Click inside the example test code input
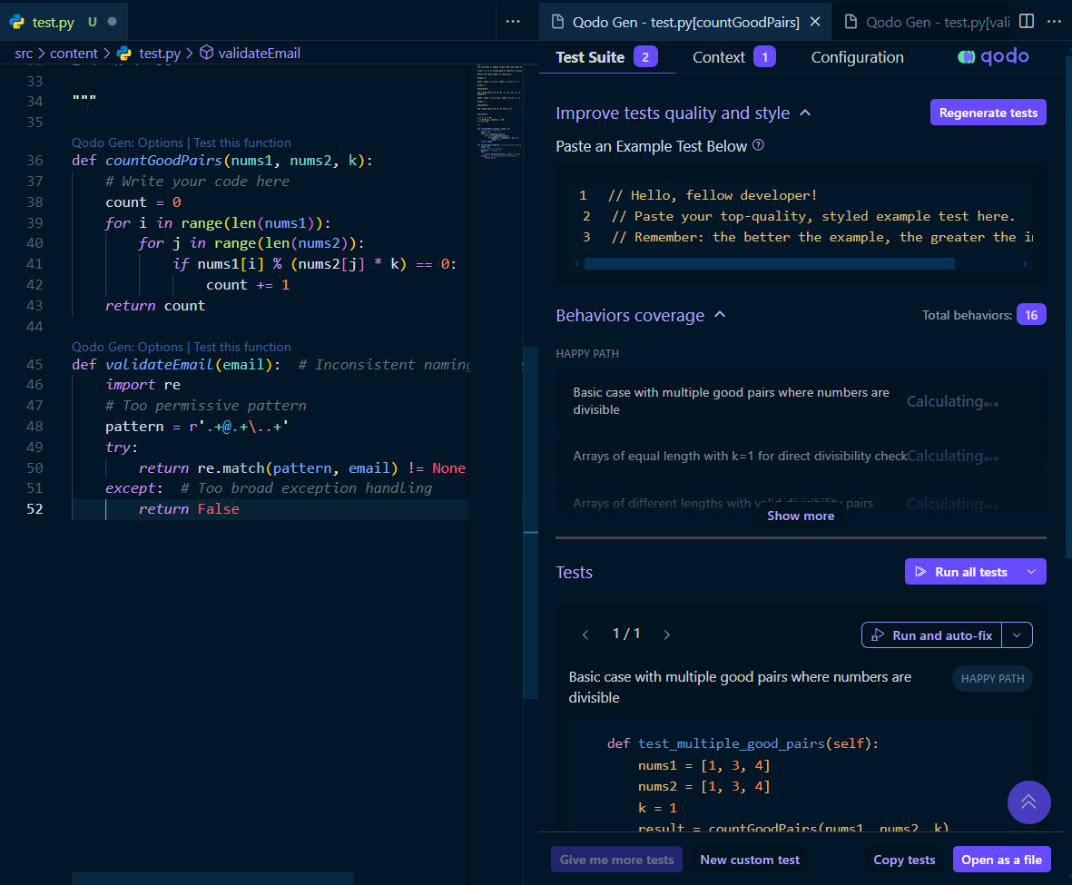Viewport: 1072px width, 885px height. pyautogui.click(x=801, y=216)
